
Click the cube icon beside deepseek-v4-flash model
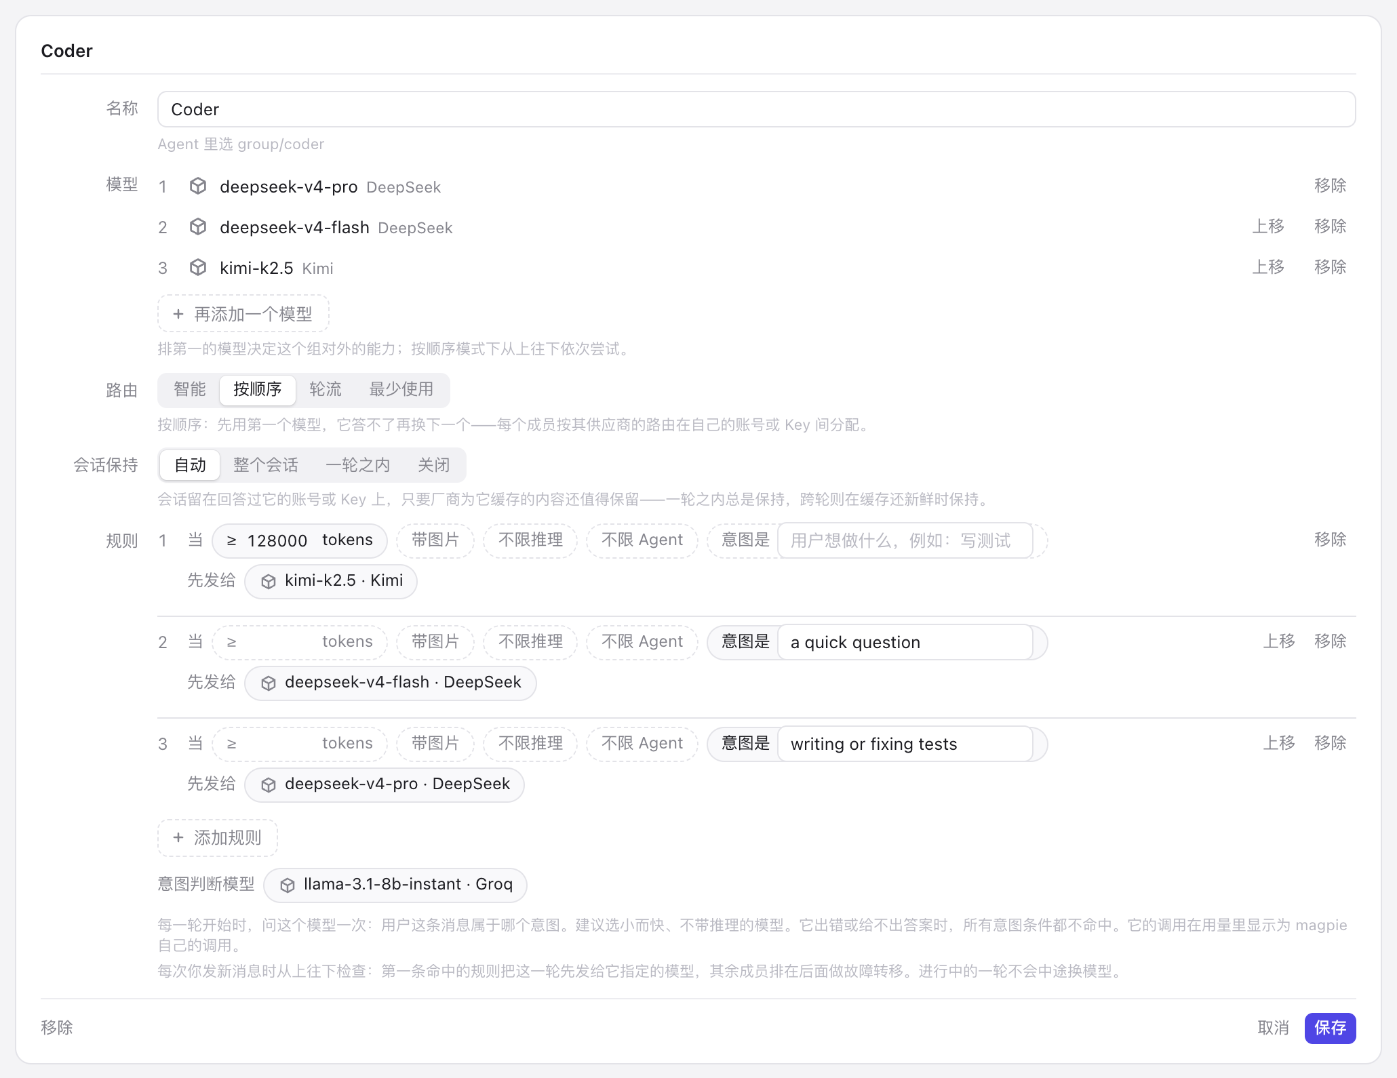point(198,226)
